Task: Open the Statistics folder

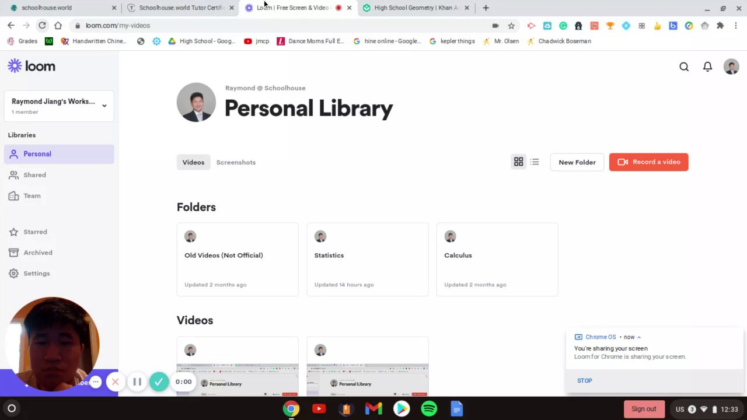Action: coord(368,260)
